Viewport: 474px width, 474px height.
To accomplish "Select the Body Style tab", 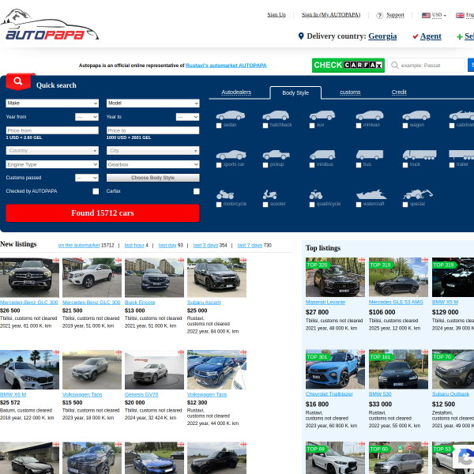I will [x=295, y=92].
